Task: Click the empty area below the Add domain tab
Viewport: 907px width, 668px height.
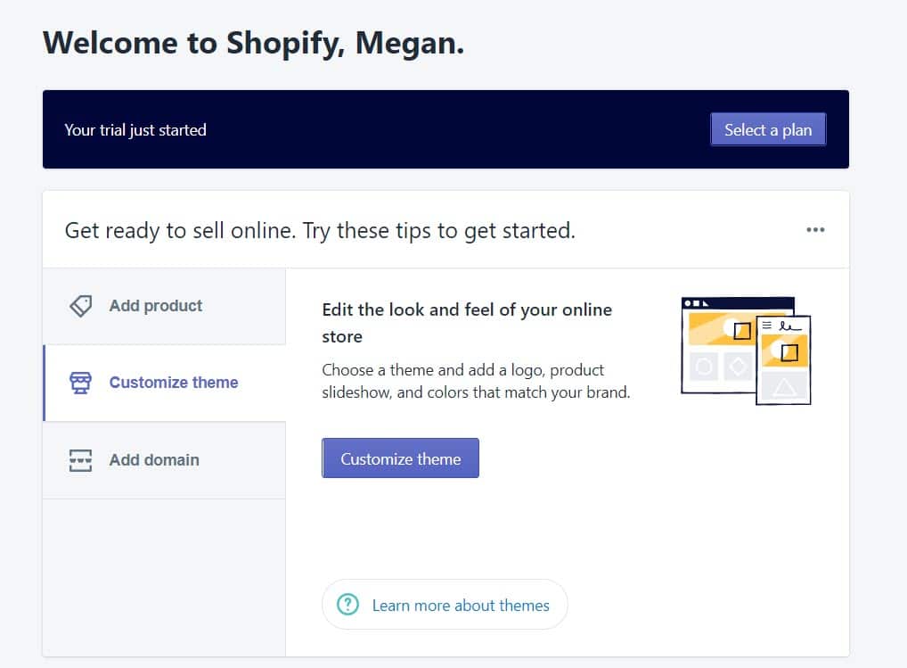Action: [164, 577]
